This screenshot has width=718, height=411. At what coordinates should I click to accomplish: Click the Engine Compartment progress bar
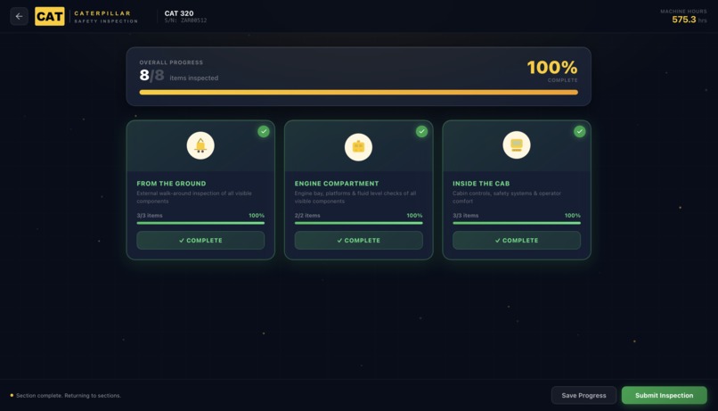coord(358,223)
